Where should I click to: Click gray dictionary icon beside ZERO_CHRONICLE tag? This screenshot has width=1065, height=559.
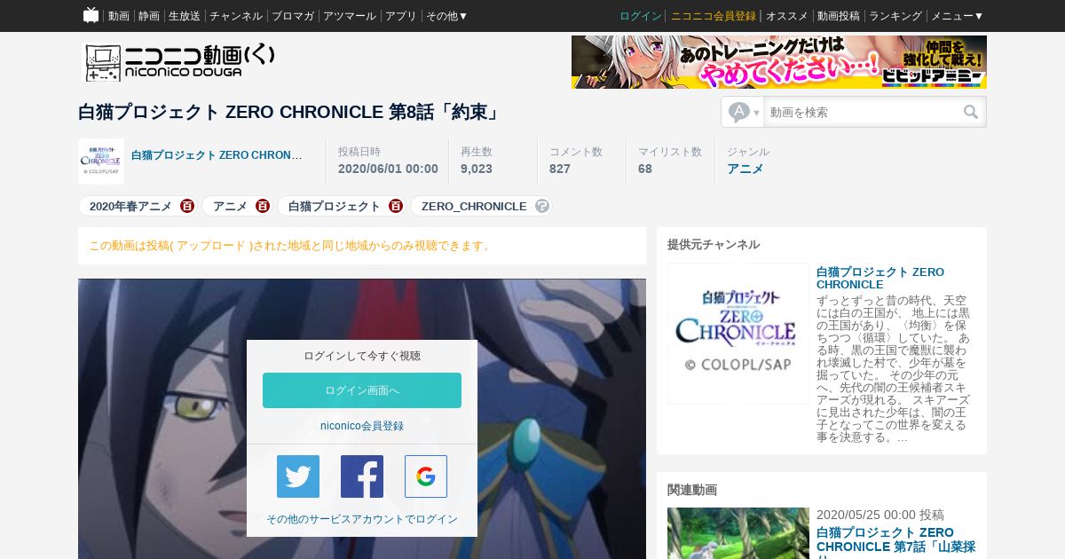[542, 206]
